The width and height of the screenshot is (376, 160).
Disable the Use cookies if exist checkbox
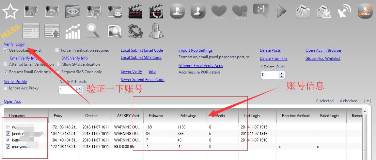[x=6, y=50]
